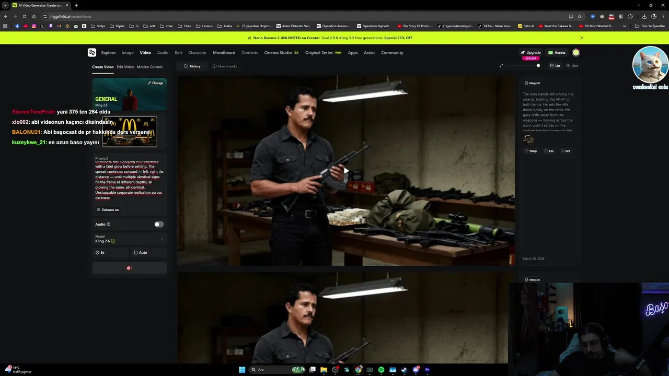This screenshot has height=376, width=669.
Task: Open the Image menu
Action: coord(128,53)
